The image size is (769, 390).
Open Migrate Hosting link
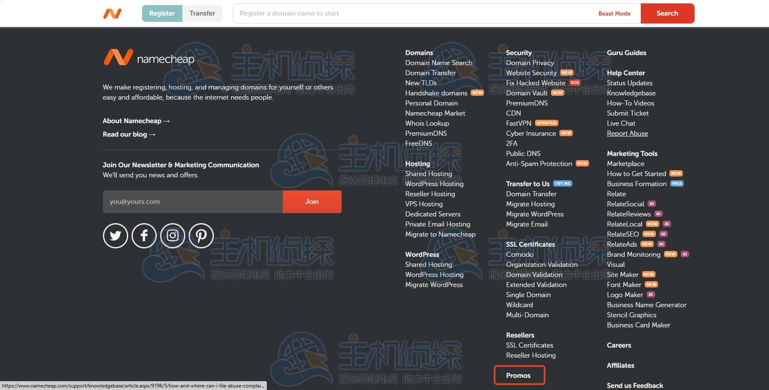(530, 204)
